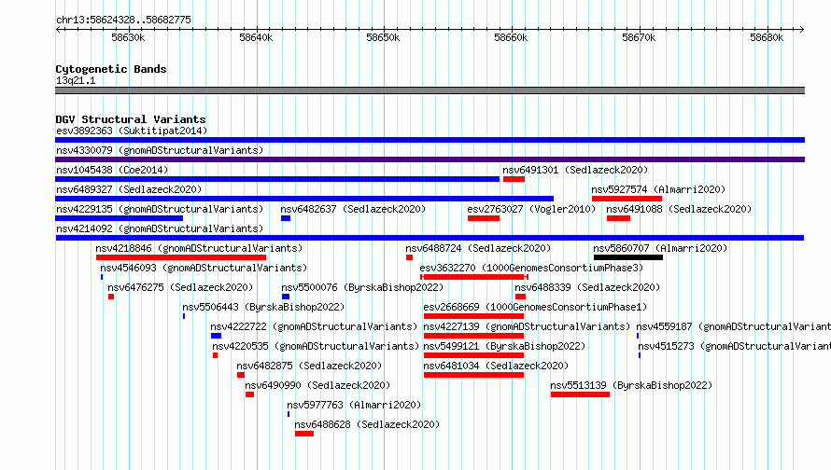This screenshot has height=470, width=831.
Task: Click the red nsv5513139 variant bar
Action: click(x=581, y=394)
